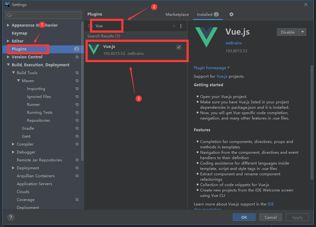Viewport: 316px width, 227px height.
Task: Click the Running Tests project-level icon
Action: point(77,112)
